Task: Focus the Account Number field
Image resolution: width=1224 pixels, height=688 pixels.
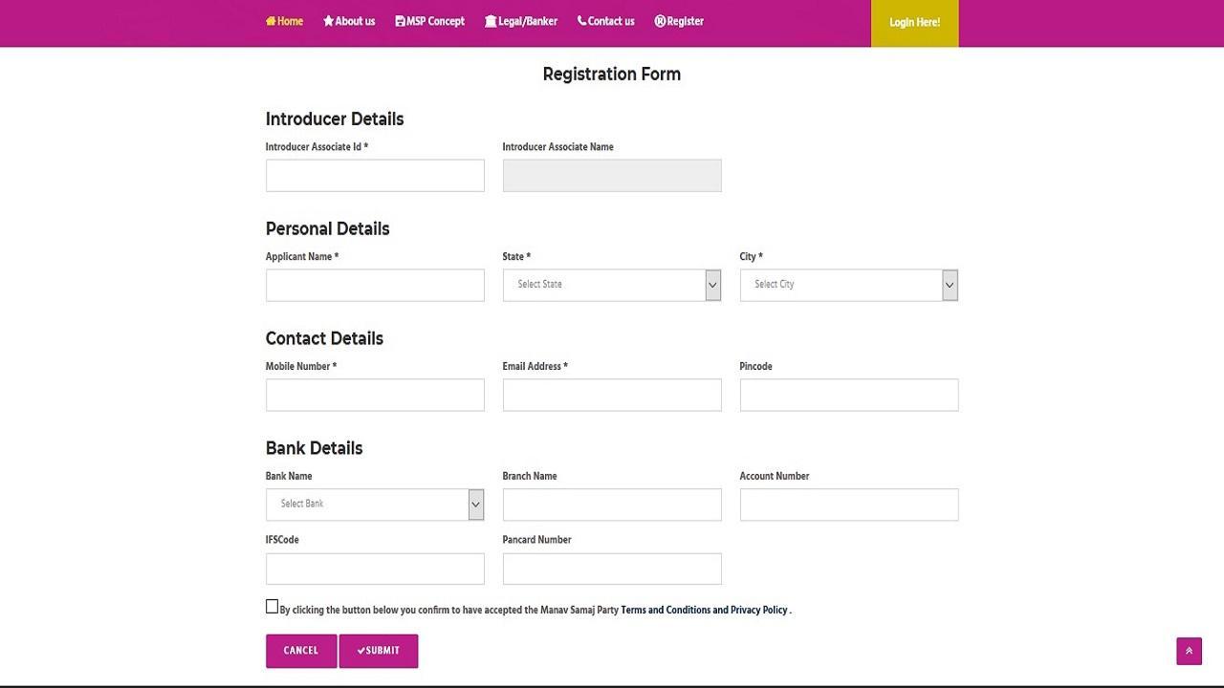Action: coord(849,505)
